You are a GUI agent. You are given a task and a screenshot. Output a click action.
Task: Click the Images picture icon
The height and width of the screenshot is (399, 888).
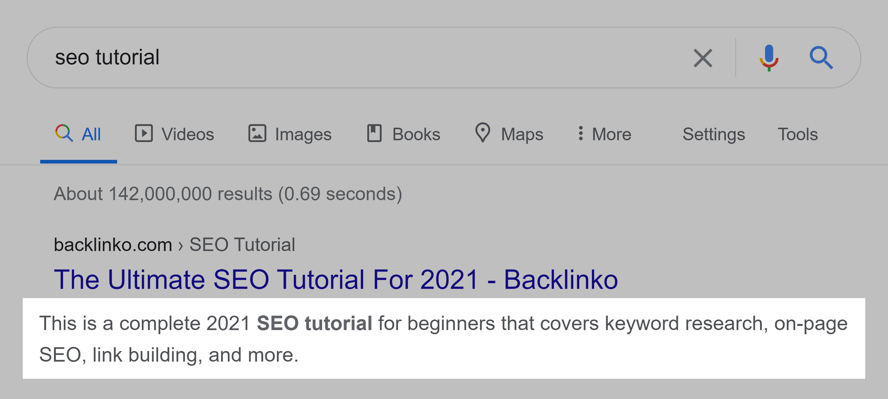257,134
